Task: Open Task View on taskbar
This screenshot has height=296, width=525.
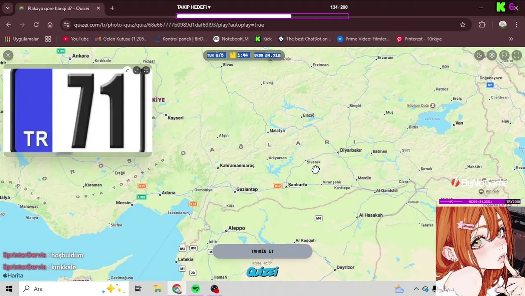Action: [138, 289]
